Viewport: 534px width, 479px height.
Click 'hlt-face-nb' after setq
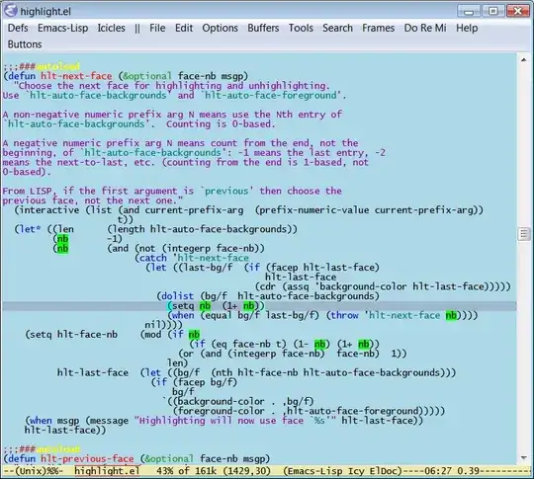[x=87, y=335]
